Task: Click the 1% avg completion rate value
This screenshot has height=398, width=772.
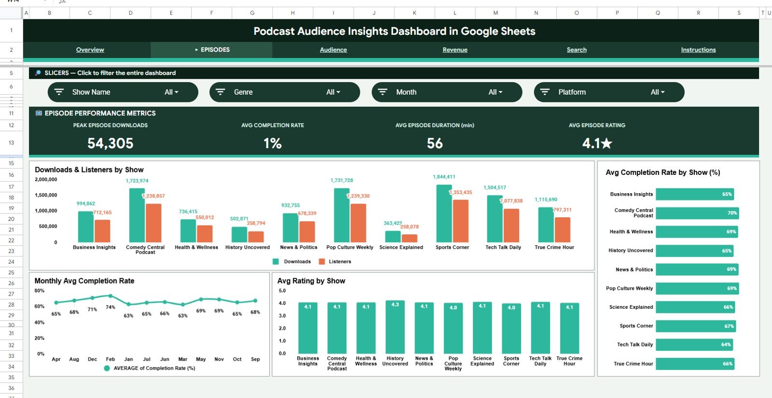Action: [273, 143]
